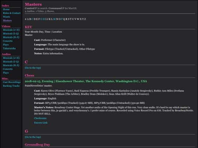Viewport: 198px width, 148px height.
Task: Open Musicals (#-H) under Videos
Action: tap(11, 30)
